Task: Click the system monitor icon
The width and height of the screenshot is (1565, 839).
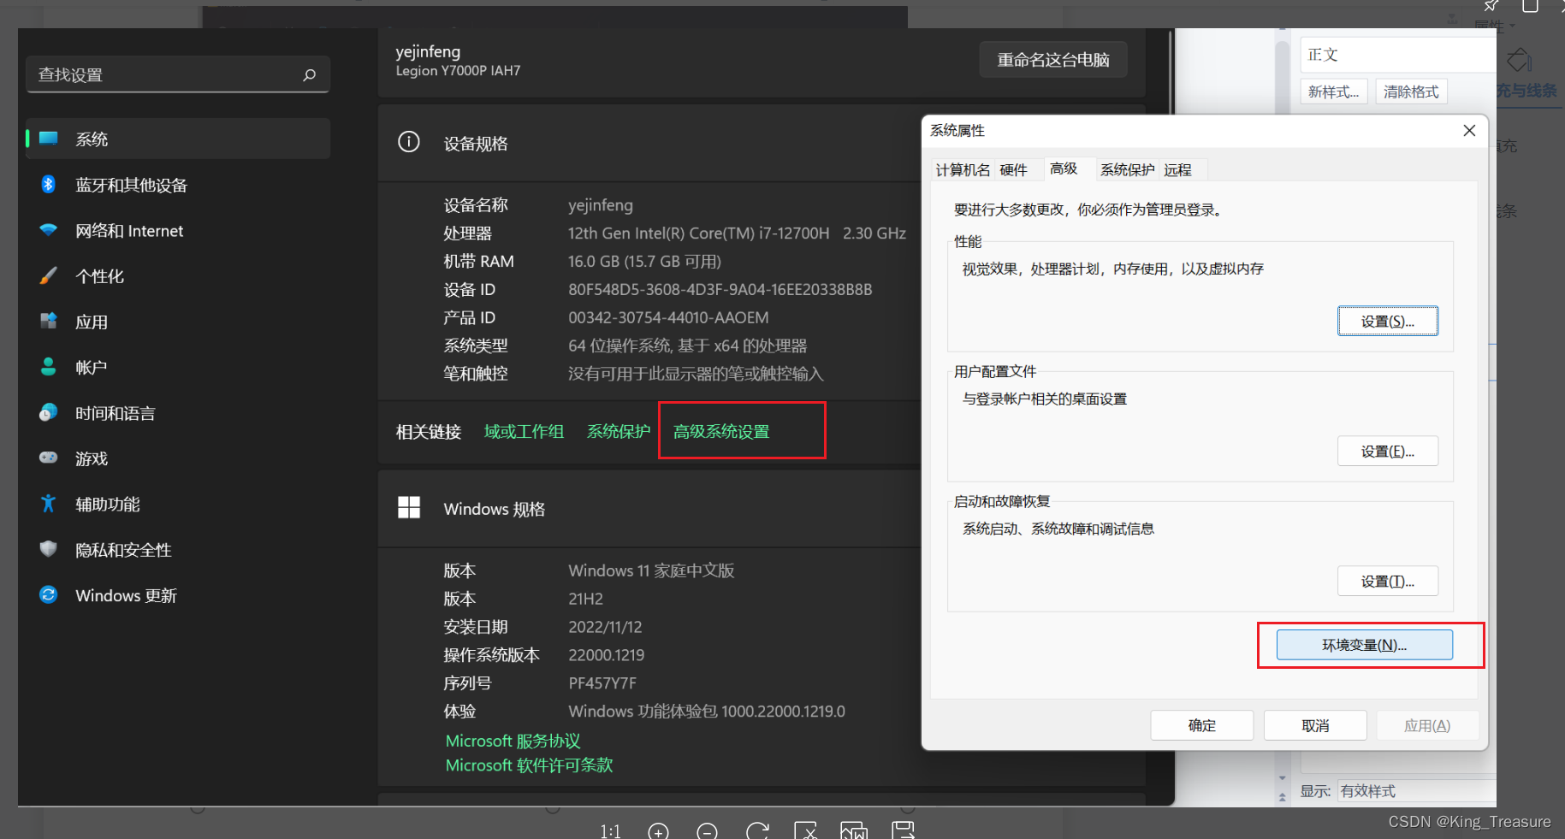Action: coord(49,139)
